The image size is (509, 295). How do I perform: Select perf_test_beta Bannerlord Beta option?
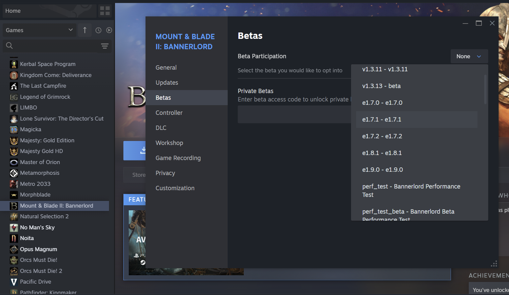click(416, 212)
